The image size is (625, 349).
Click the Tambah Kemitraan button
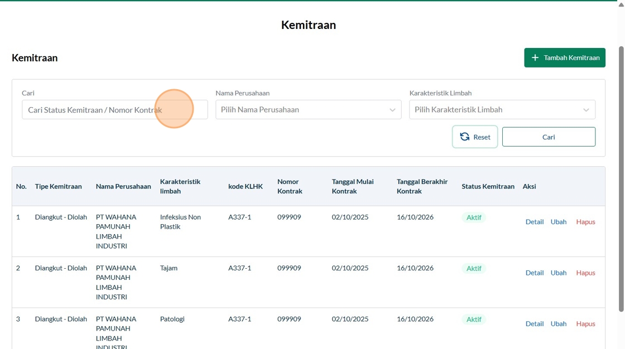565,58
